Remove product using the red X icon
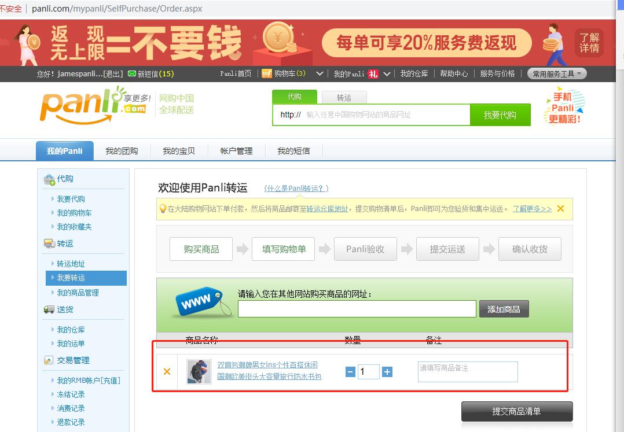The image size is (624, 432). click(167, 371)
